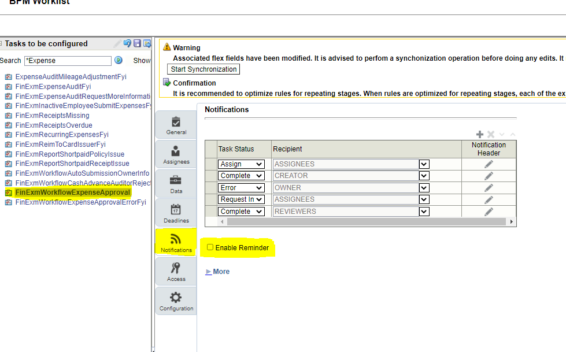Select the save icon above the task list

136,43
